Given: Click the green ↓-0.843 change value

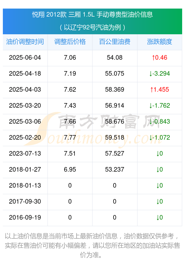Looking at the screenshot, I should click(x=160, y=121).
